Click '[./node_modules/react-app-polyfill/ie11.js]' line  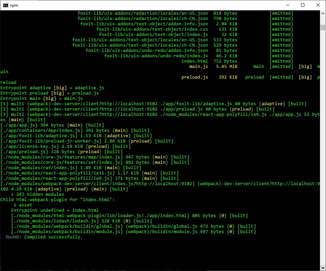point(89,173)
